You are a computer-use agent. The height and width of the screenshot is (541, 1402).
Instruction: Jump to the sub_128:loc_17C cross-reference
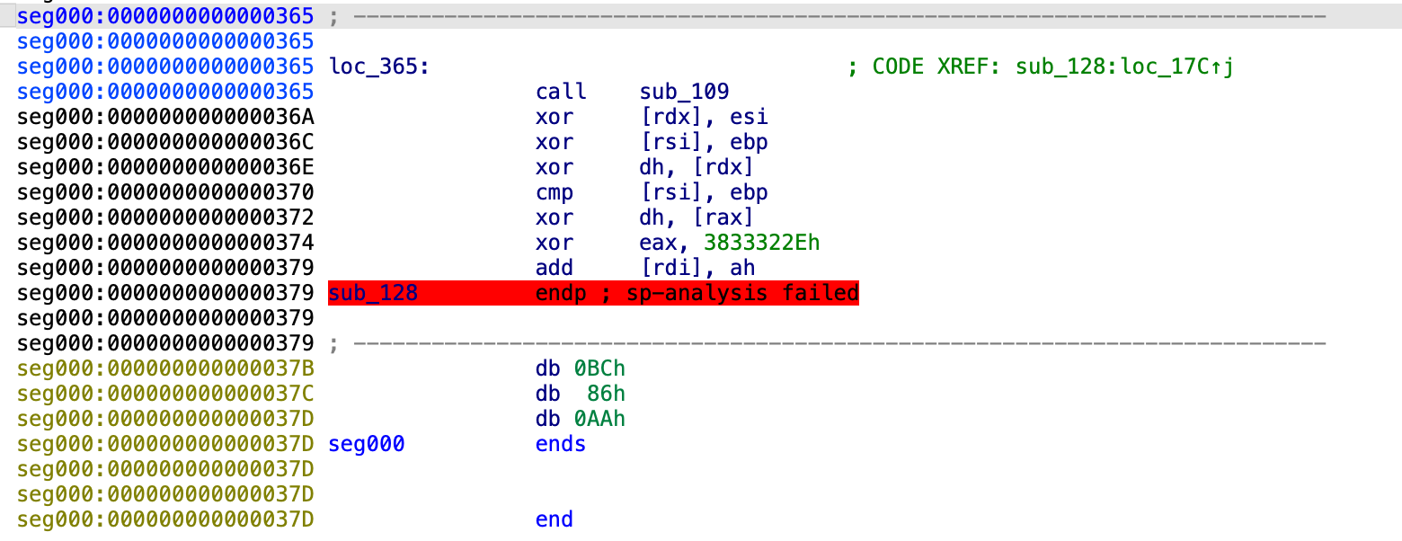1123,67
